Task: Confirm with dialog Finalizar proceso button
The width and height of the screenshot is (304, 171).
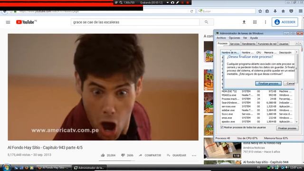Action: (268, 84)
